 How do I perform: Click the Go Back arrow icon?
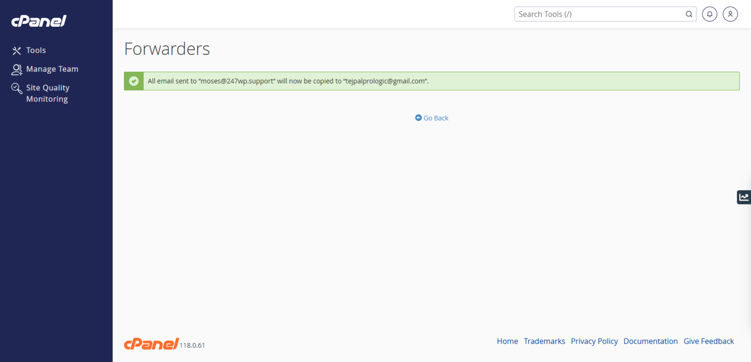[418, 117]
